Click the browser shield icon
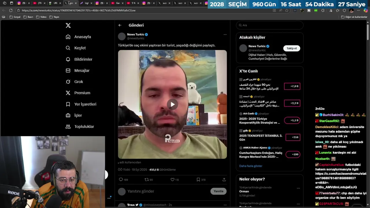Image resolution: width=370 pixels, height=208 pixels. tap(344, 10)
